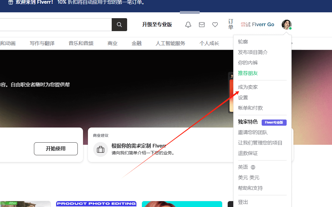Select 音乐和音频 category tab
332x207 pixels.
click(81, 43)
